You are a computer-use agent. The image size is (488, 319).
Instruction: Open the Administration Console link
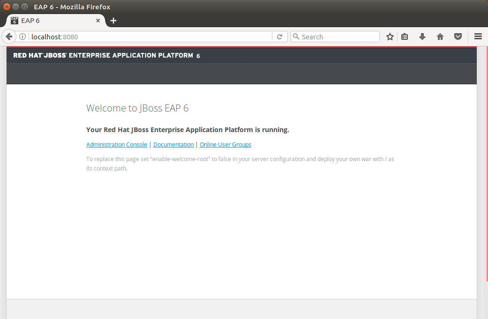pos(116,145)
